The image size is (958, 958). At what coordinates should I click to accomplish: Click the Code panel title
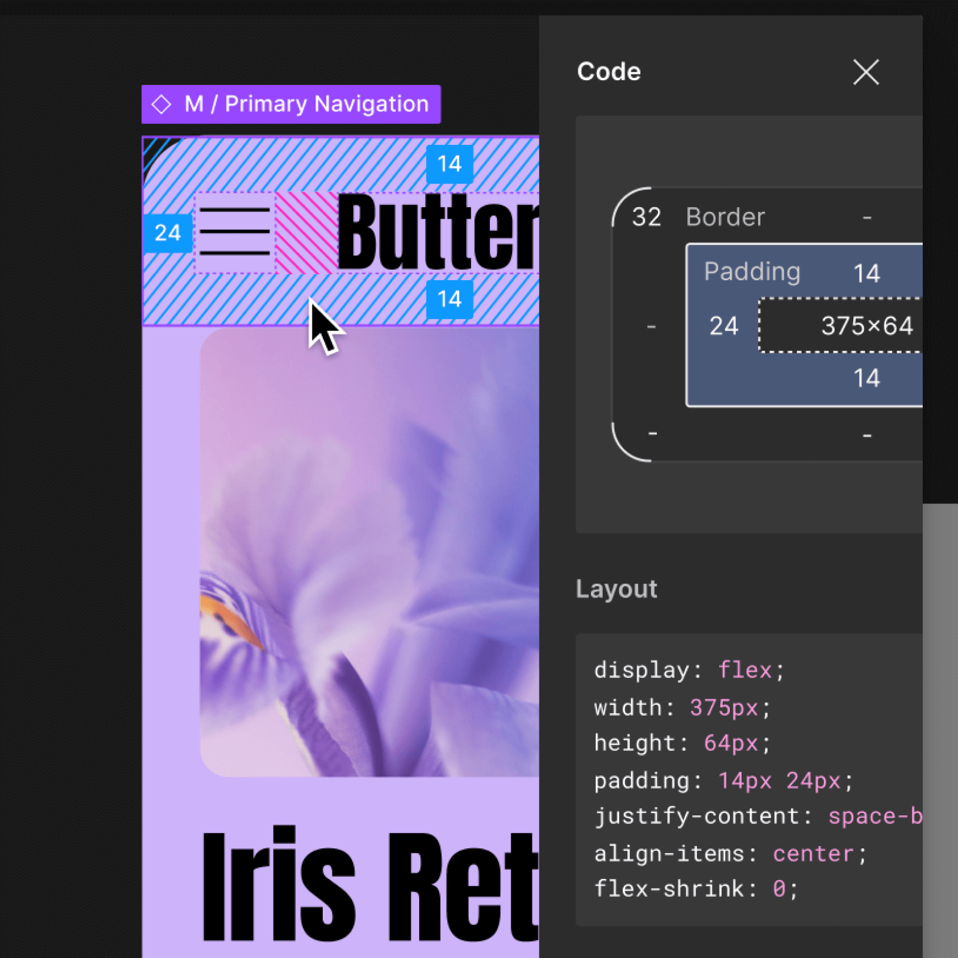[x=609, y=72]
